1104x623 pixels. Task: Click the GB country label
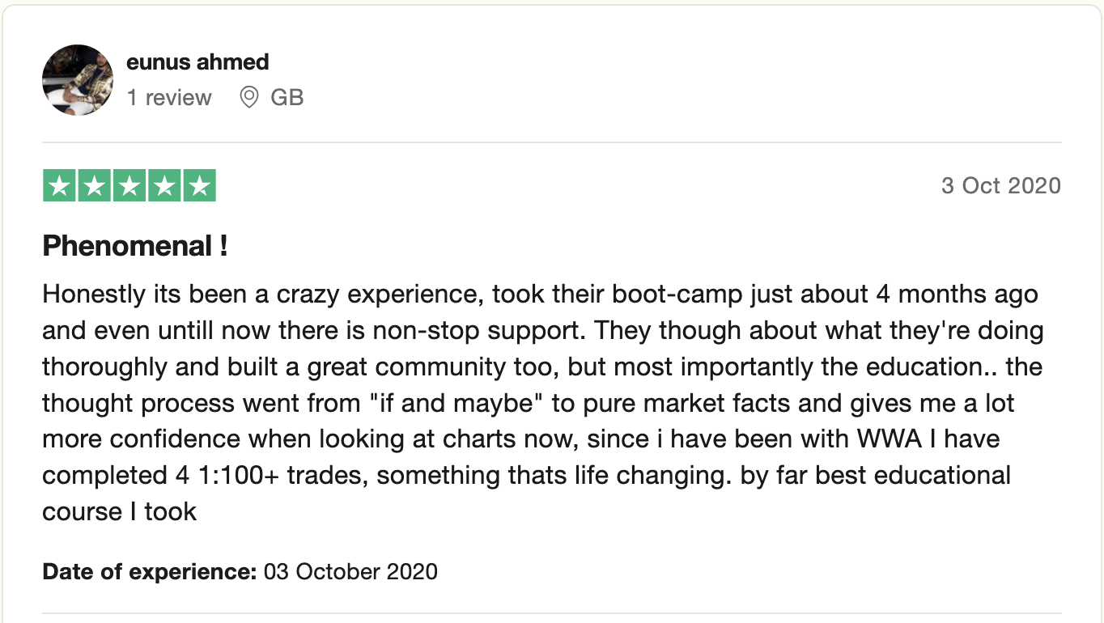(287, 98)
